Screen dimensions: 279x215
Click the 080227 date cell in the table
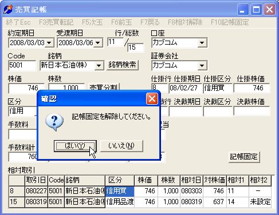tap(36, 191)
